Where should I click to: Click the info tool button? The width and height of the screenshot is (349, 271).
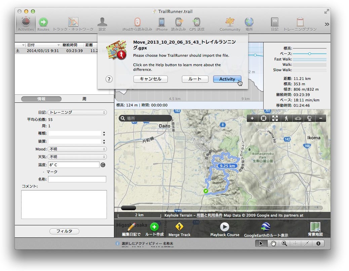click(x=318, y=244)
